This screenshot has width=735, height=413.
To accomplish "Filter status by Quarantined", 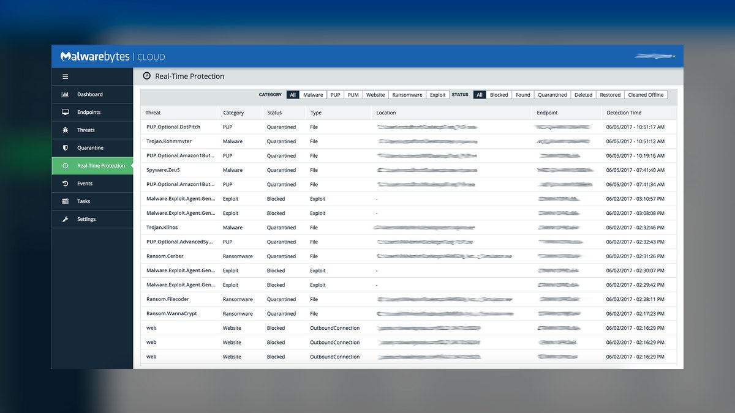I will pyautogui.click(x=552, y=95).
